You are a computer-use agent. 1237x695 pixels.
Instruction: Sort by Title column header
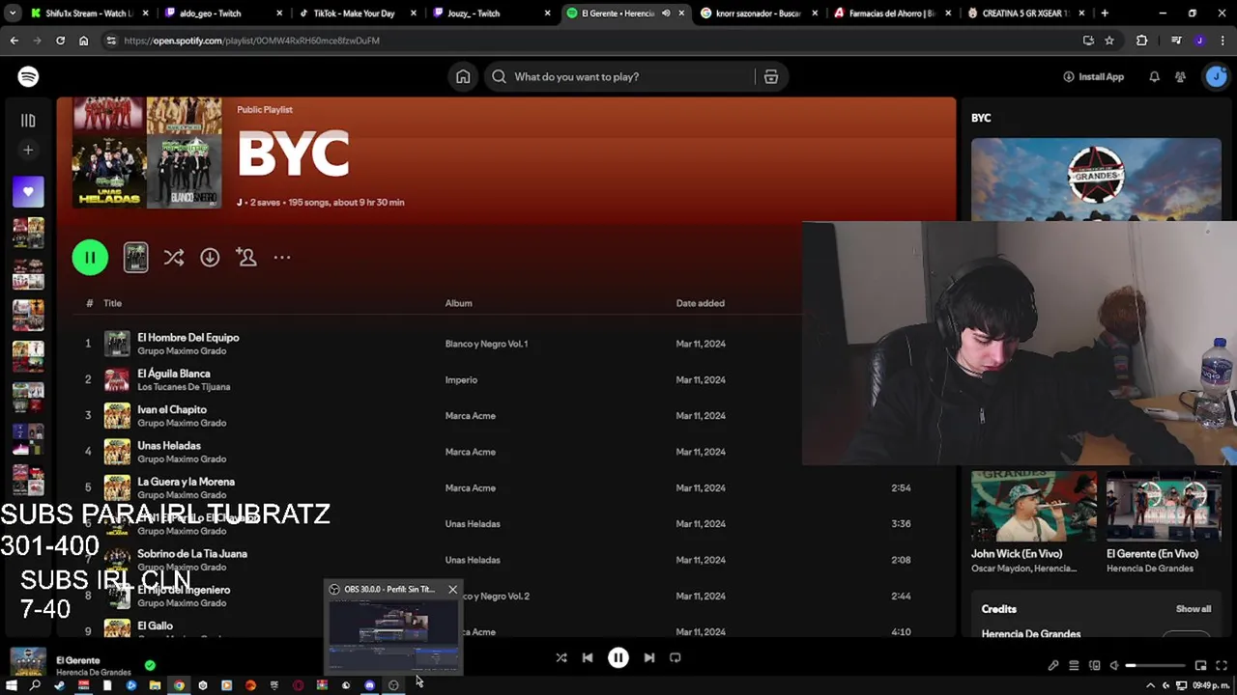[x=112, y=303]
